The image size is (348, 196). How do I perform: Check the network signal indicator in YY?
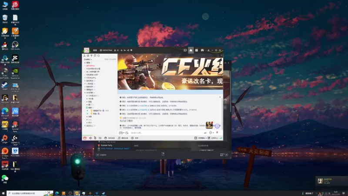(x=221, y=138)
